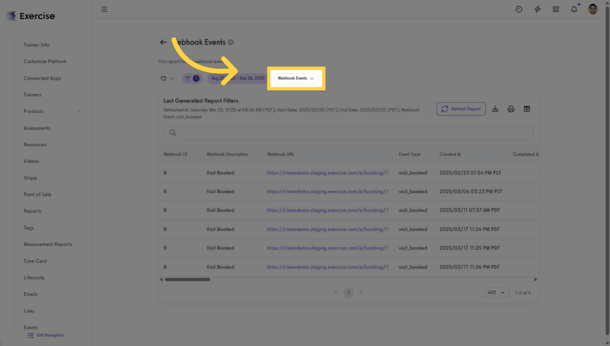
Task: Open the apps grid icon
Action: coord(555,9)
